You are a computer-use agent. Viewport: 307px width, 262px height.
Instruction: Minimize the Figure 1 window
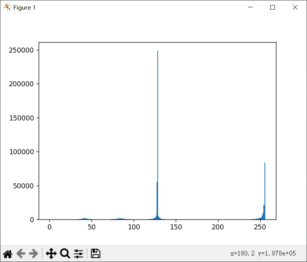tap(250, 7)
